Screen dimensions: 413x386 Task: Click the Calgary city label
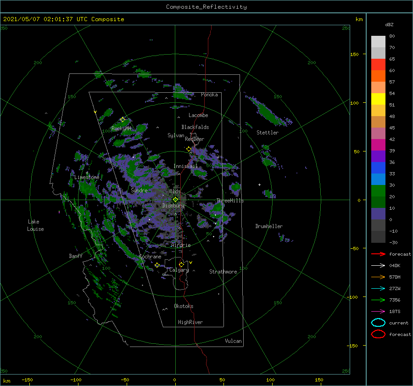[x=179, y=270]
